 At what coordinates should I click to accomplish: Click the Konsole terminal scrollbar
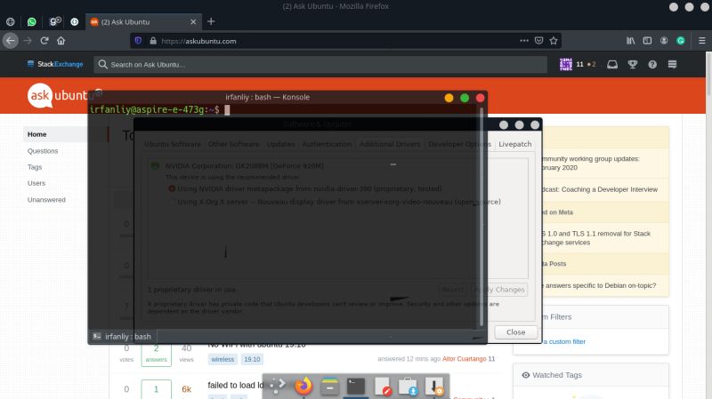481,217
